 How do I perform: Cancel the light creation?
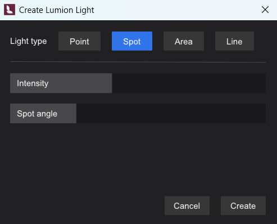pos(187,205)
